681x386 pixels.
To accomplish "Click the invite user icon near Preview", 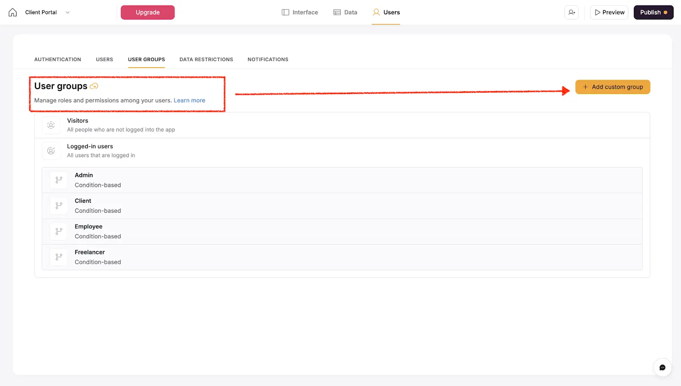I will 571,12.
